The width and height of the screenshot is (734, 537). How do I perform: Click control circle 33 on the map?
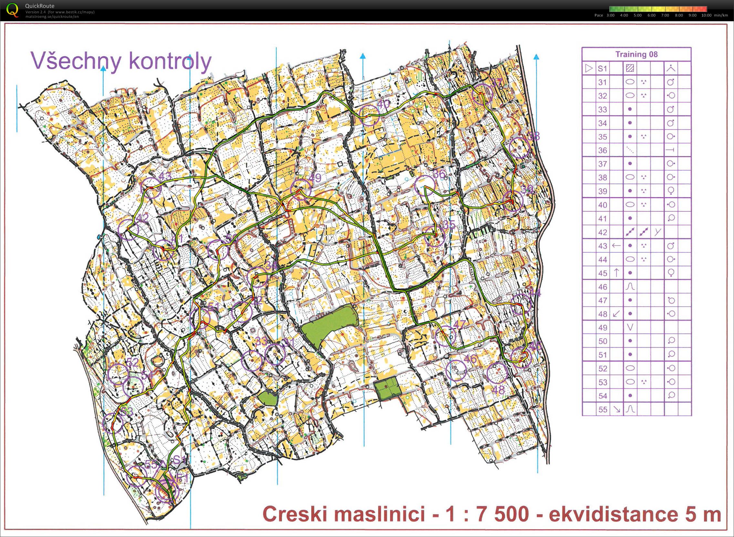click(x=252, y=361)
